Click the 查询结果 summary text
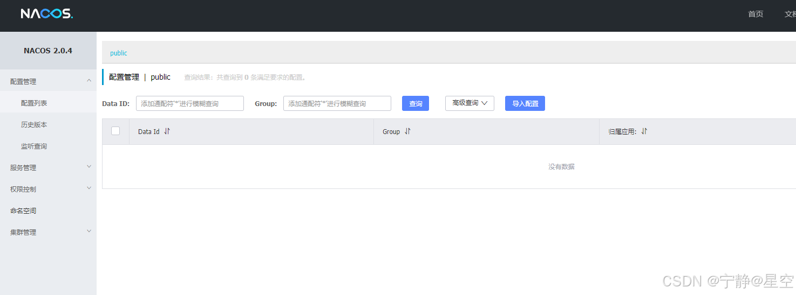Image resolution: width=796 pixels, height=295 pixels. [x=246, y=78]
